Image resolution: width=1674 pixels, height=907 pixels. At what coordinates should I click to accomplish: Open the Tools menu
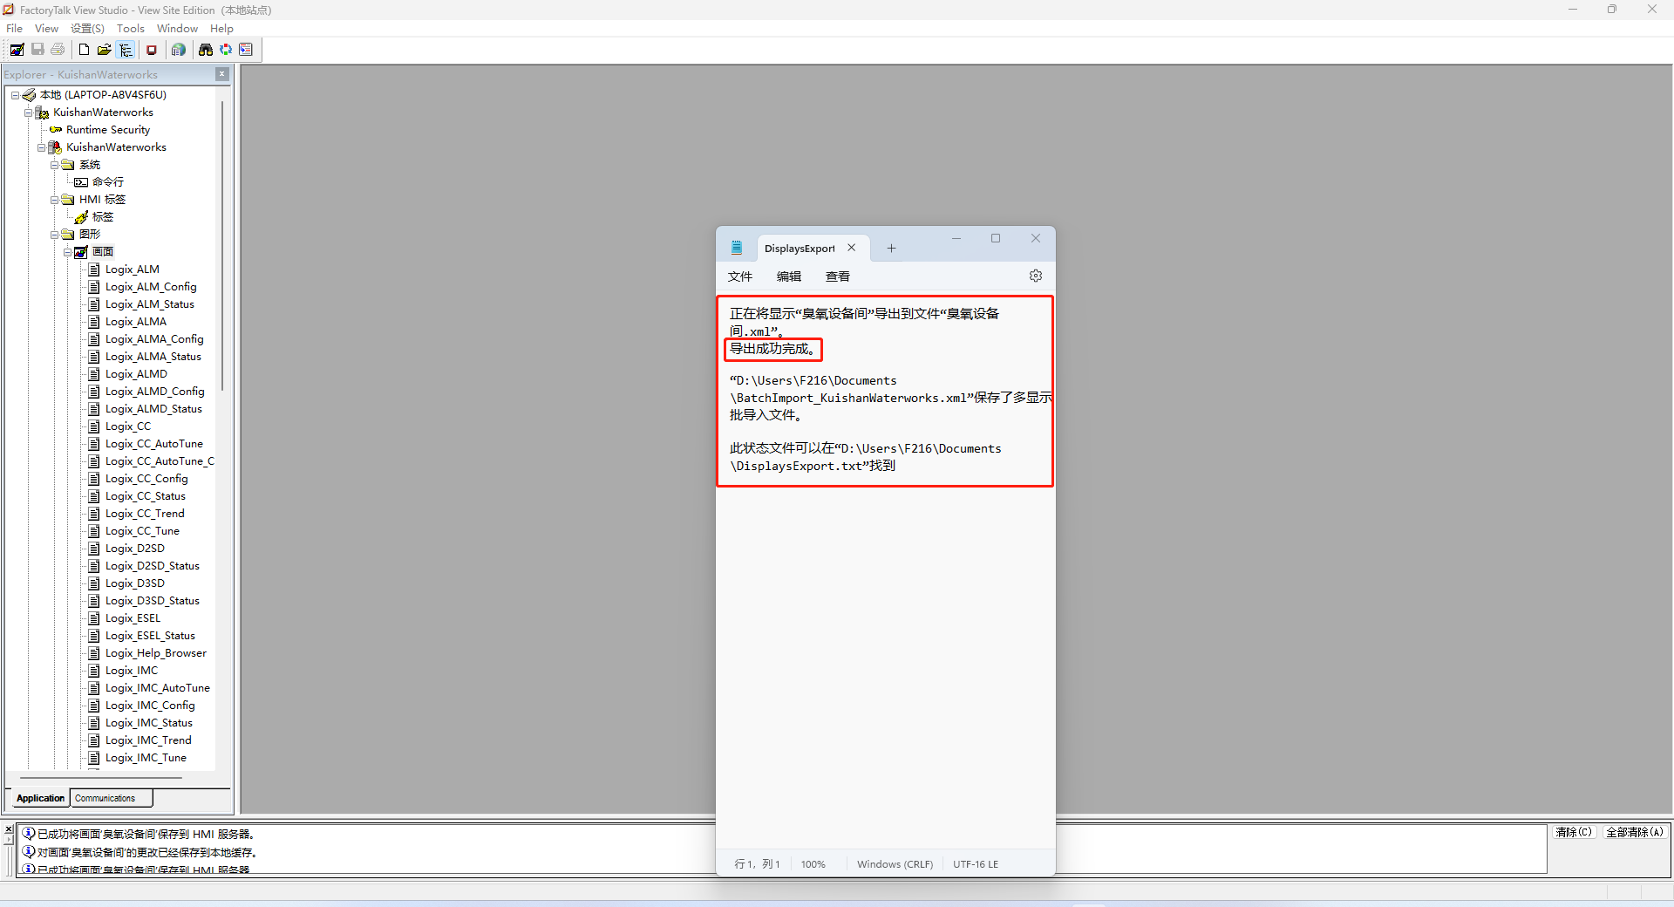131,29
